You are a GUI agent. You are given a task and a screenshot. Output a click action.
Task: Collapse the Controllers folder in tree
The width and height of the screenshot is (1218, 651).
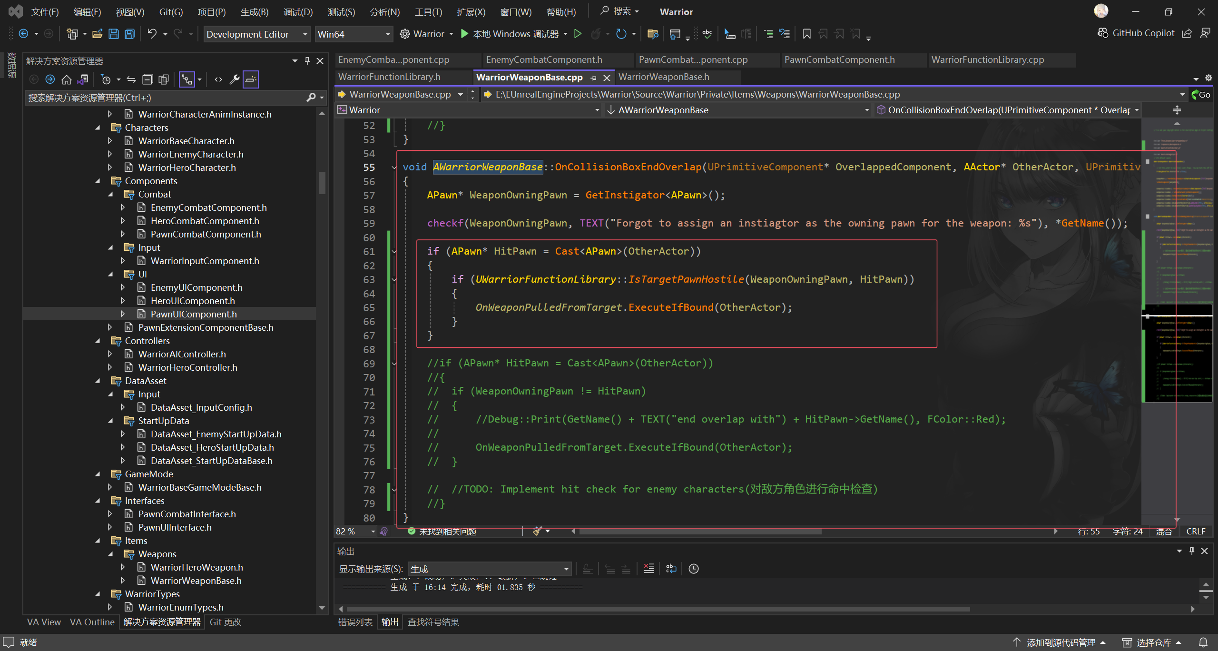tap(98, 341)
